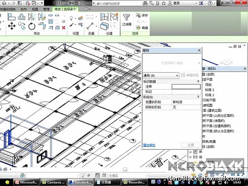Click the 属性帮助 link
Screen dimensions: 248x186
(x=149, y=145)
